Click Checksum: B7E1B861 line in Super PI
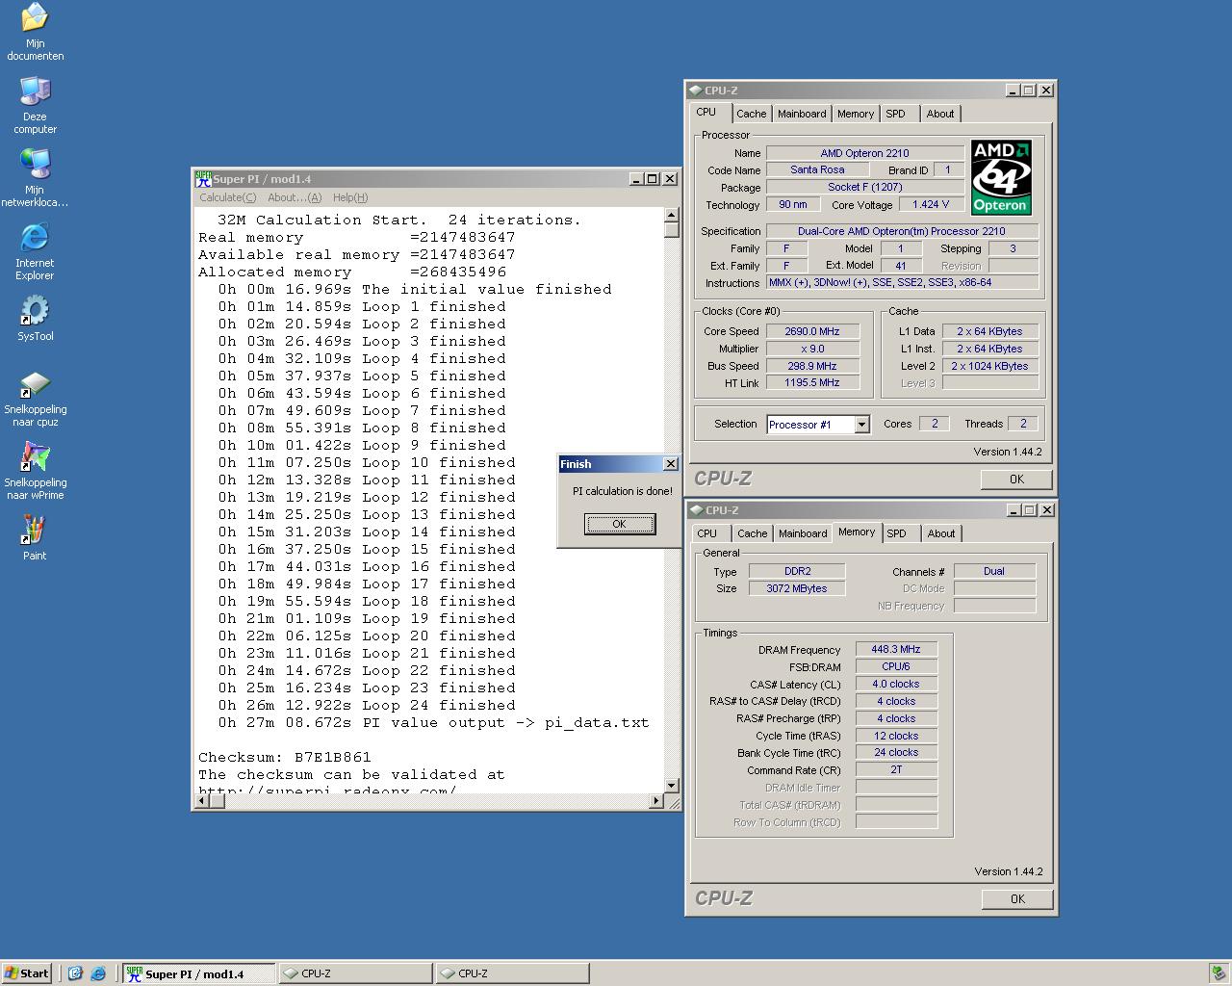The image size is (1232, 986). [285, 758]
